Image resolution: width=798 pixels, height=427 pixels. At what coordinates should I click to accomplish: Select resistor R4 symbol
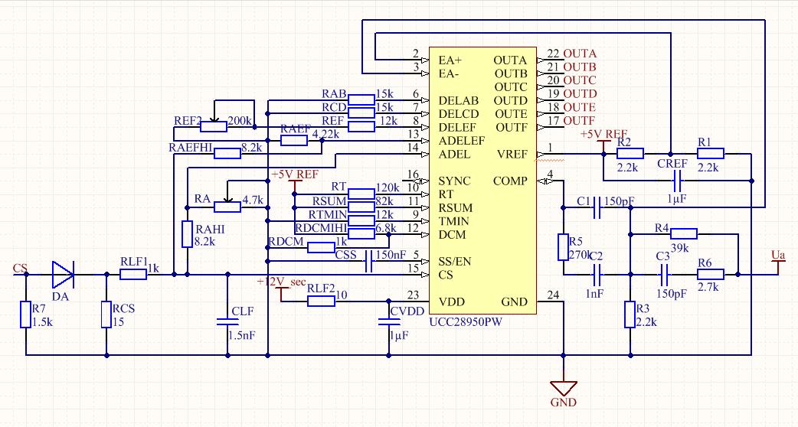point(684,234)
